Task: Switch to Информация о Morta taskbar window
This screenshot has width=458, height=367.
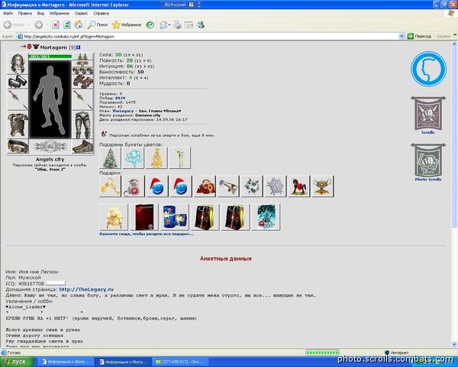Action: 124,362
